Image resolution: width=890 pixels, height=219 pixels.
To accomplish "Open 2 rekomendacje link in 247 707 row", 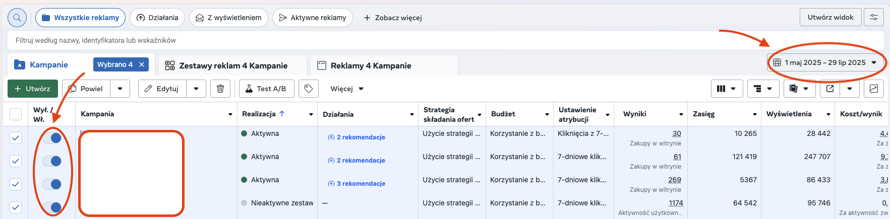I will 357,160.
